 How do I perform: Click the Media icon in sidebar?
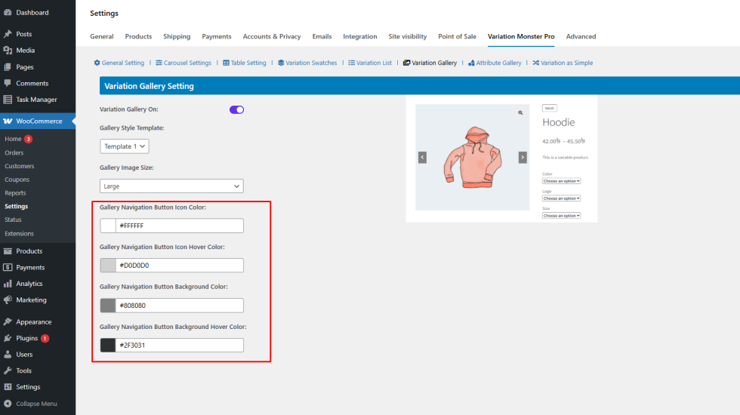pyautogui.click(x=8, y=50)
